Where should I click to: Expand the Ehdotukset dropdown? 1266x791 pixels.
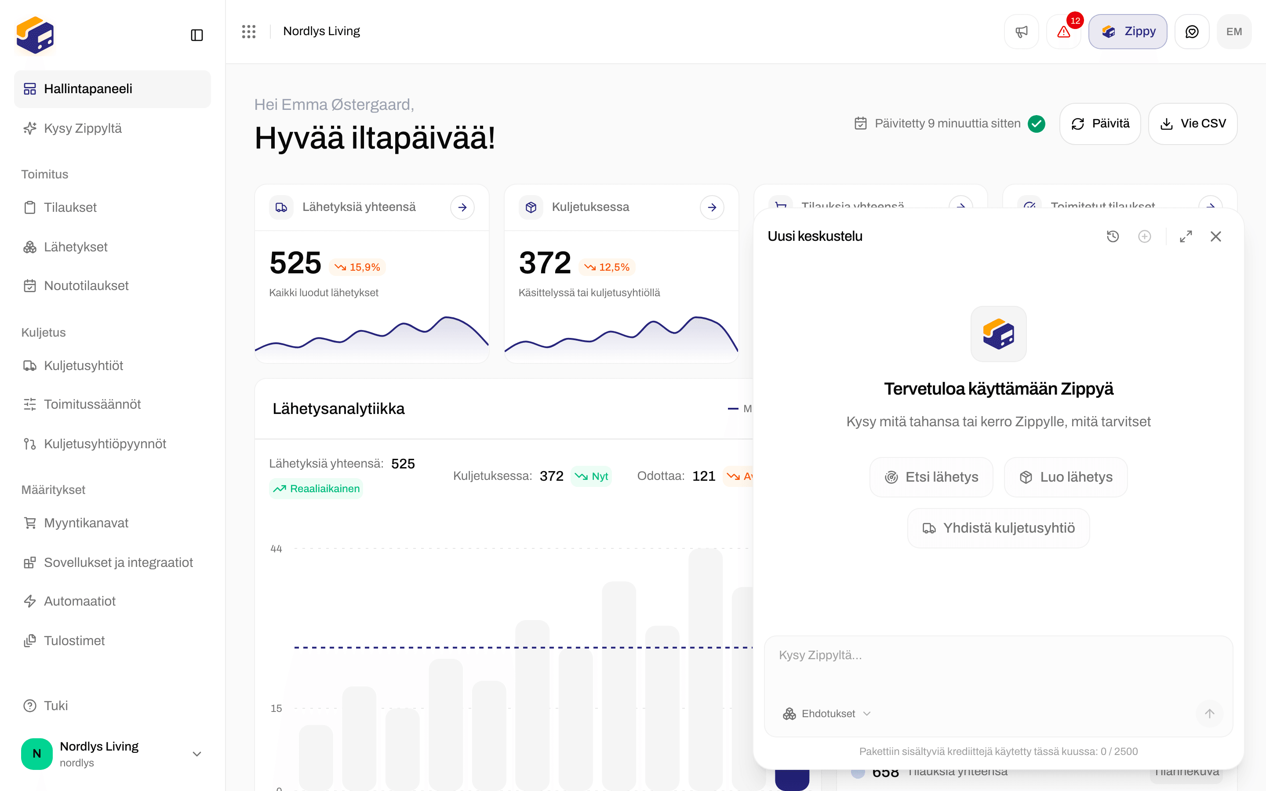click(826, 714)
